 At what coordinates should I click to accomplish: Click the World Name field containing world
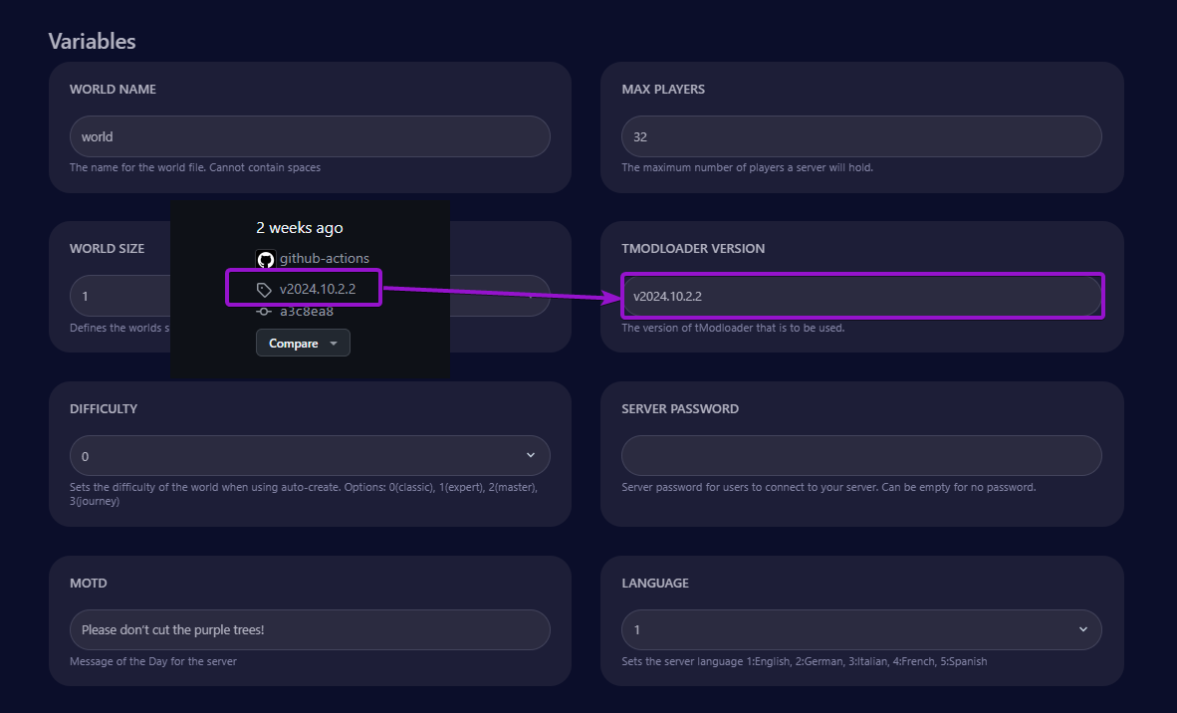tap(310, 136)
